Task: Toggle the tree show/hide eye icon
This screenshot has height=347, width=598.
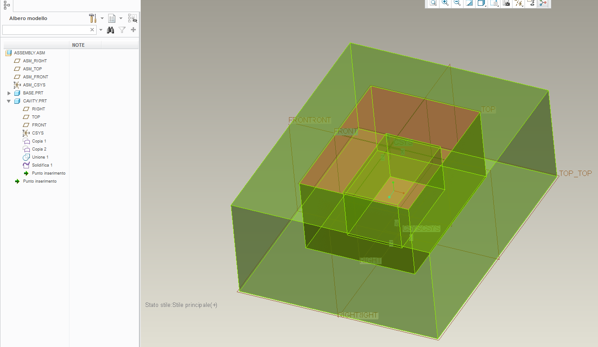Action: (x=133, y=18)
